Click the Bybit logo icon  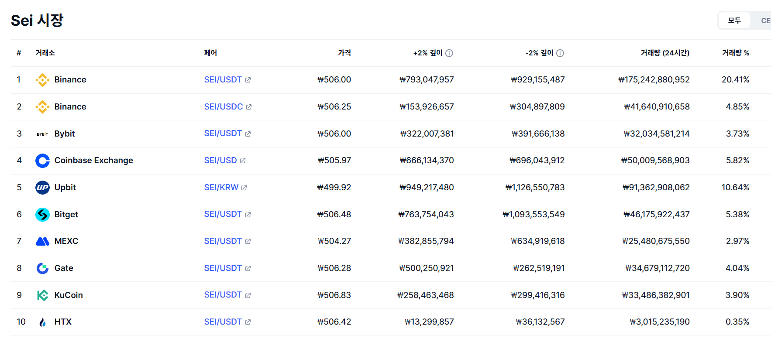(42, 134)
